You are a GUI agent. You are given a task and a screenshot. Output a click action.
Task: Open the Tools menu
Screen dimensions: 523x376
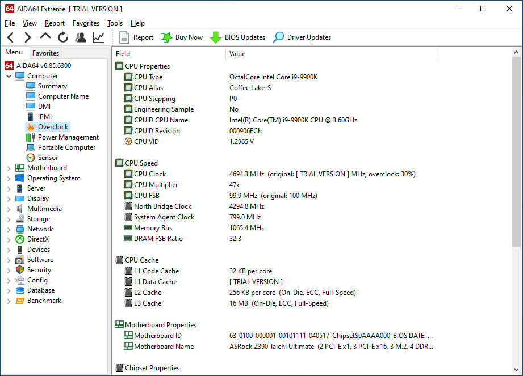(115, 23)
